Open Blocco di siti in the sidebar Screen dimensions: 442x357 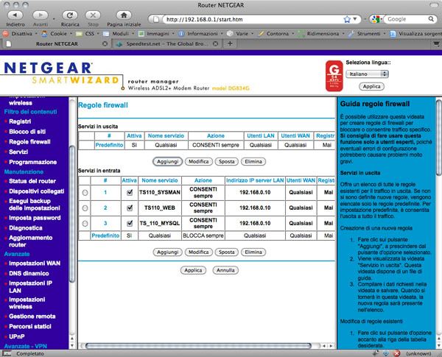click(x=27, y=132)
